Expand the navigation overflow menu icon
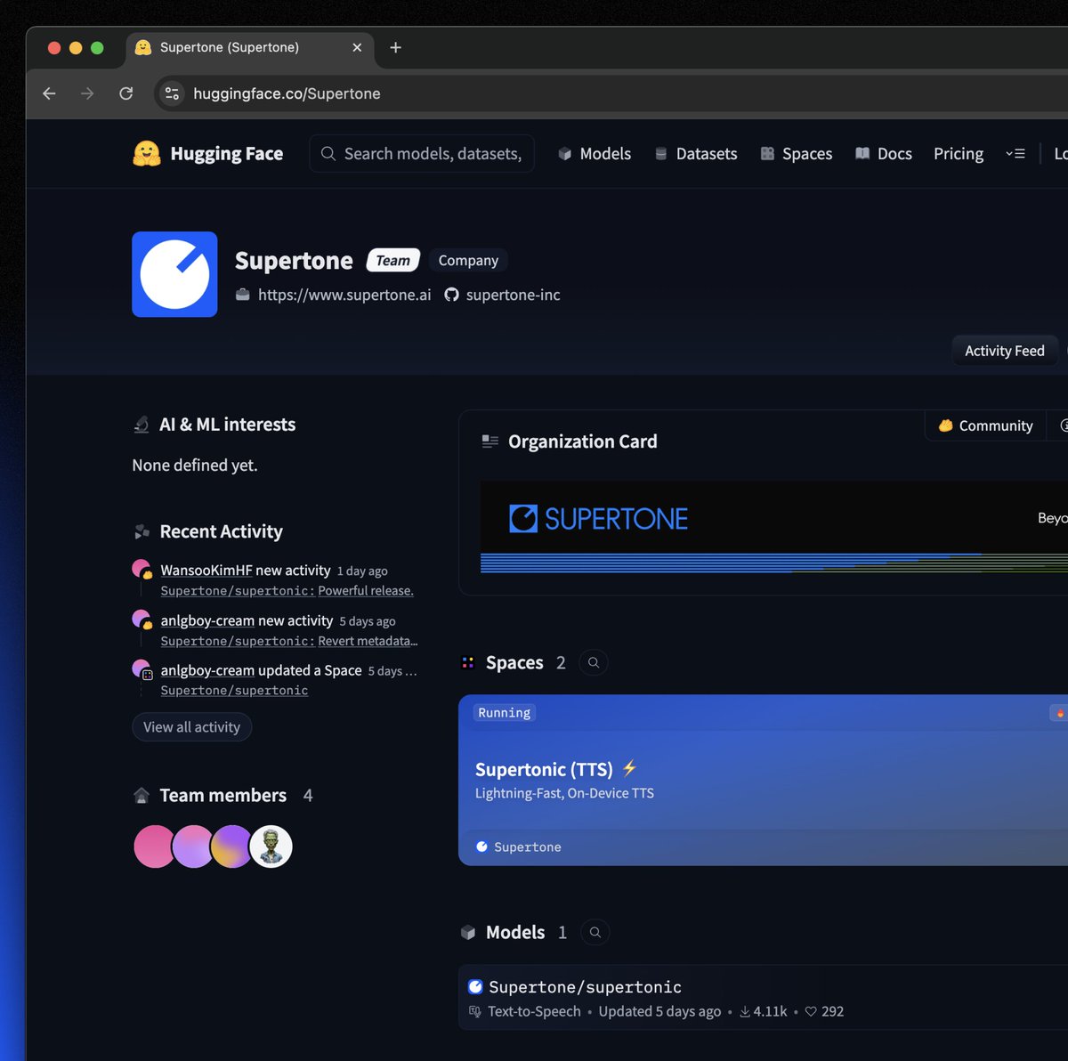 tap(1015, 154)
